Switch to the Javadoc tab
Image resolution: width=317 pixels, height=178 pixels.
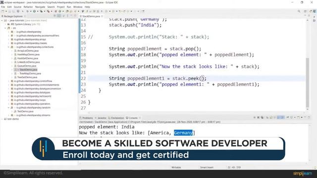(101, 118)
